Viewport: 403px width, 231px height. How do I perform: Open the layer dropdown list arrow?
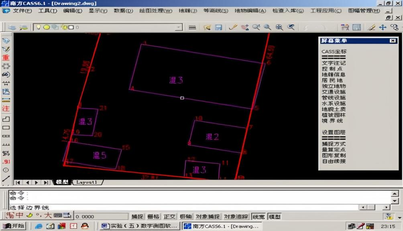179,27
